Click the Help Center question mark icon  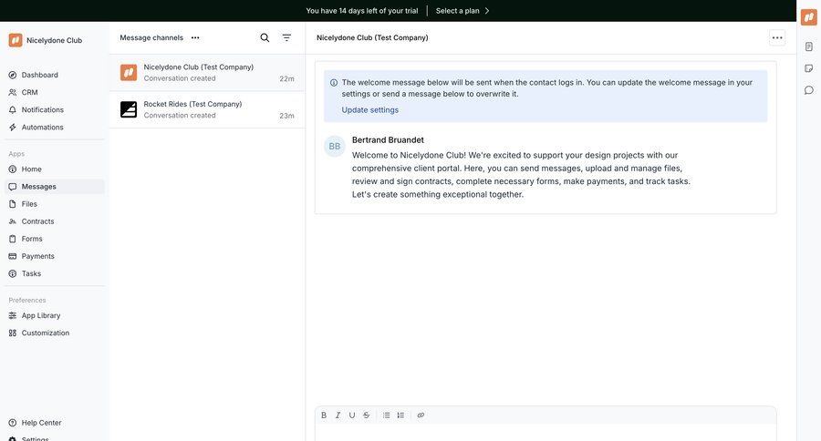[13, 423]
